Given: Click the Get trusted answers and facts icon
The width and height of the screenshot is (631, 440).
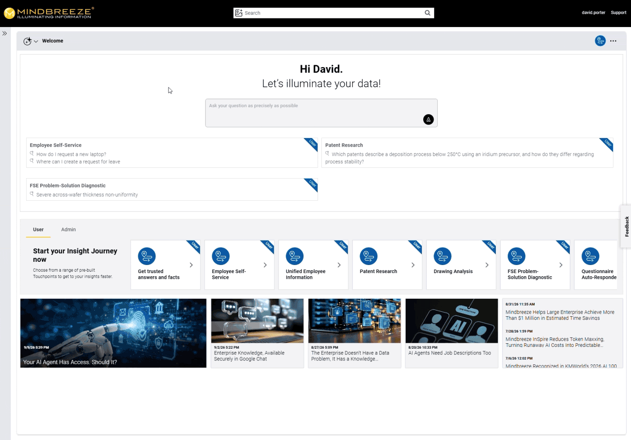Looking at the screenshot, I should pyautogui.click(x=147, y=256).
